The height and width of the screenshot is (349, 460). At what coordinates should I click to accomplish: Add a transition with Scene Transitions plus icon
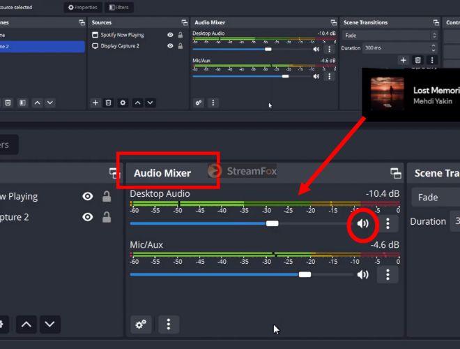[403, 60]
